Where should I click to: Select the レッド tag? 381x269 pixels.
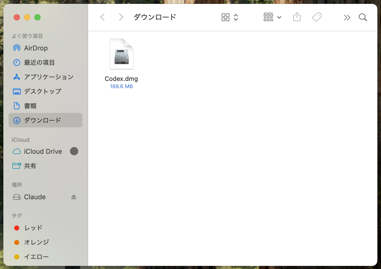click(33, 228)
